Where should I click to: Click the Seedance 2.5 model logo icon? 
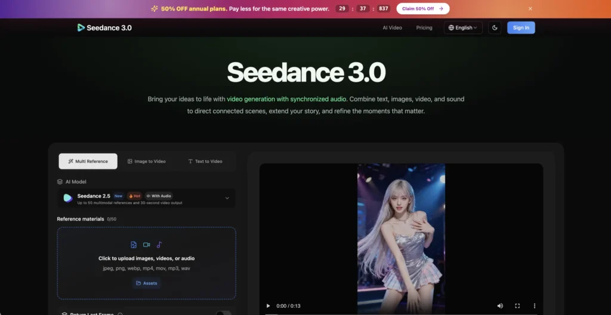[x=68, y=198]
